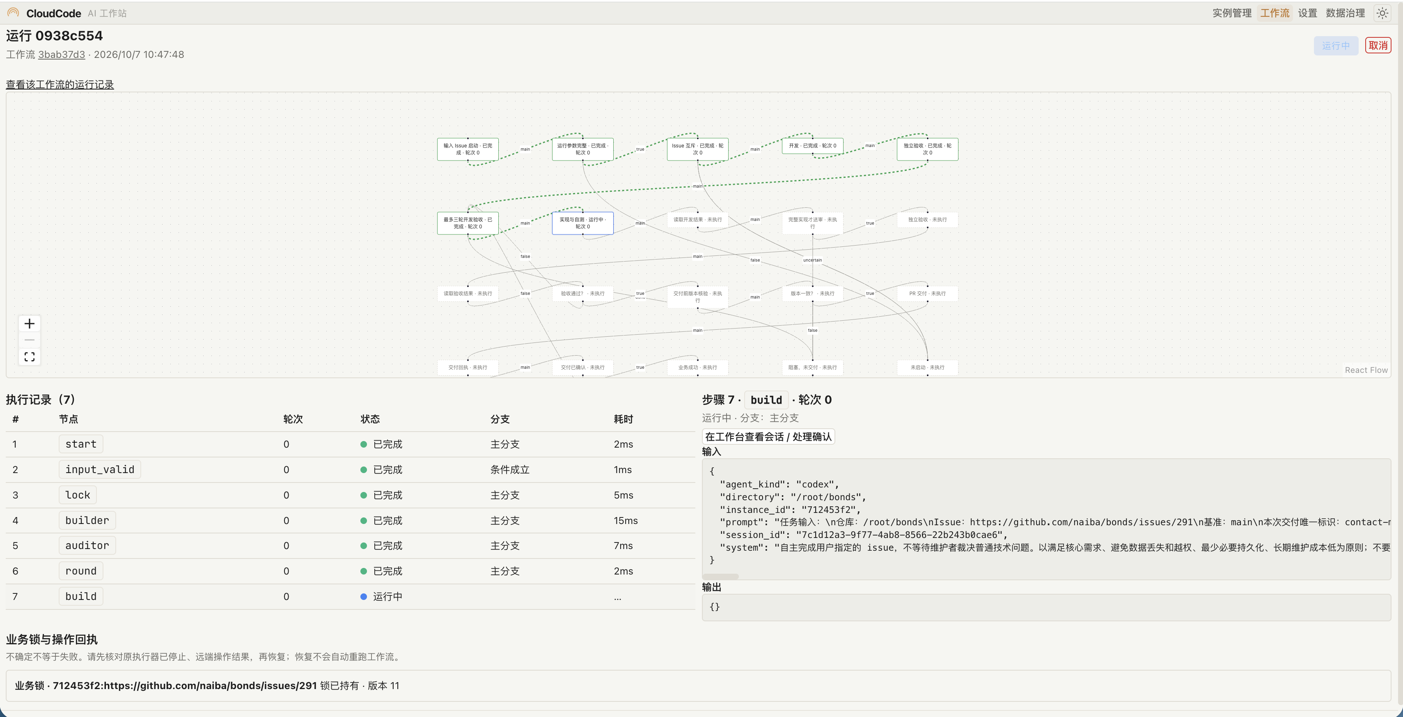Image resolution: width=1403 pixels, height=717 pixels.
Task: Open the 设置 nav item
Action: click(x=1307, y=13)
